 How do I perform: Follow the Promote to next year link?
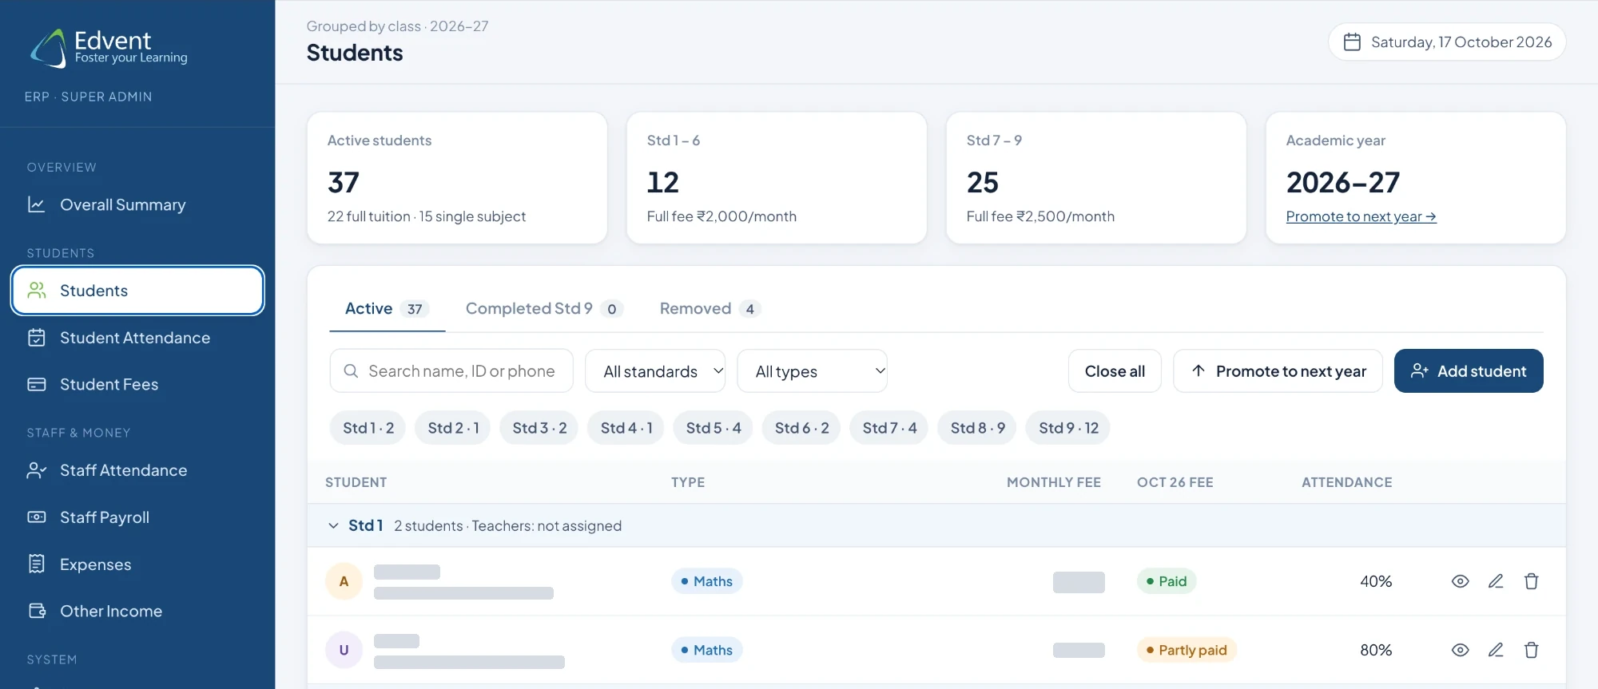[x=1361, y=217]
